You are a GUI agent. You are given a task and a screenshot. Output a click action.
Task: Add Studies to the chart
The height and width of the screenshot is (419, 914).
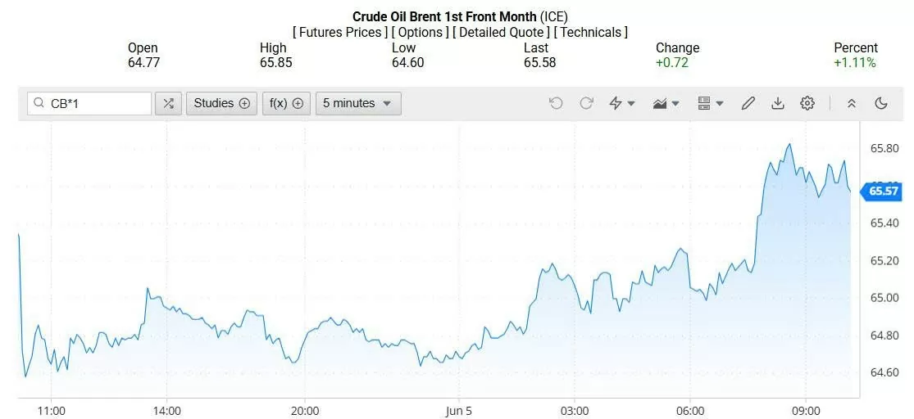coord(221,103)
